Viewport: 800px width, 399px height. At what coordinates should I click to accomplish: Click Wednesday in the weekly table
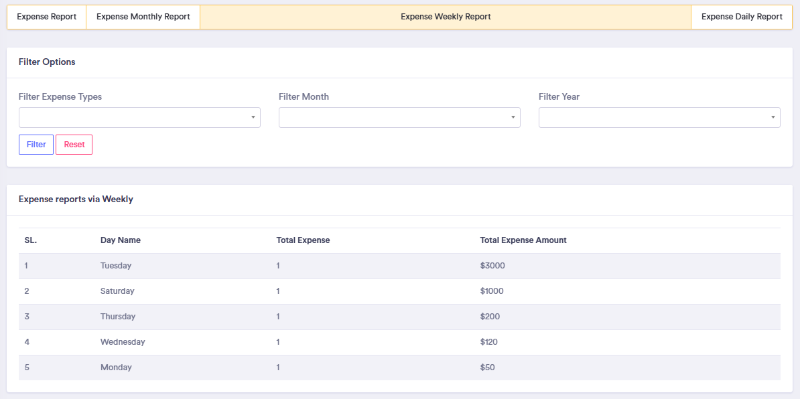123,342
